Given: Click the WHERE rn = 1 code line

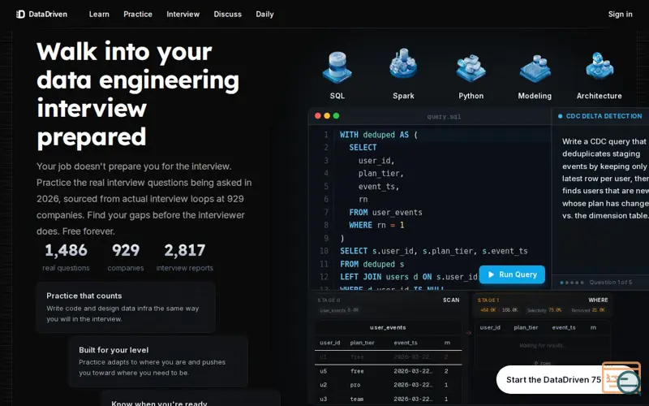Looking at the screenshot, I should coord(376,225).
